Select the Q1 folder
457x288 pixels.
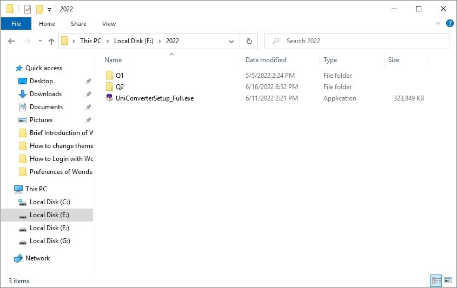coord(120,76)
